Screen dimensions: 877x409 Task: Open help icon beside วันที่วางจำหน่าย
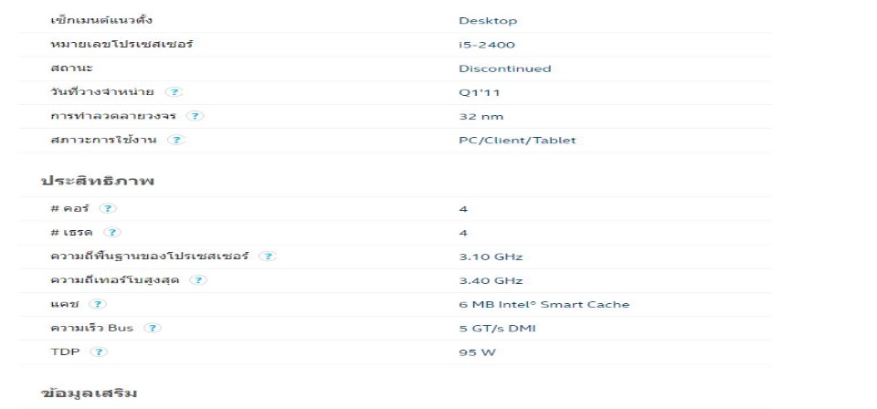point(175,92)
